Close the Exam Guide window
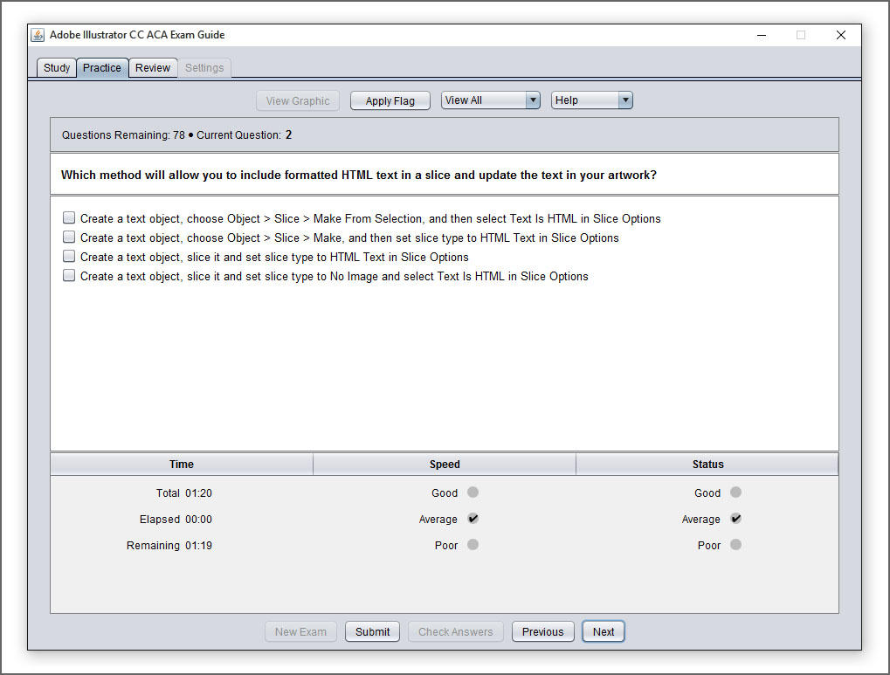The height and width of the screenshot is (675, 890). pos(841,35)
